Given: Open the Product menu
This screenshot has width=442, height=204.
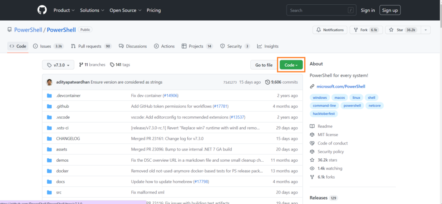Looking at the screenshot, I should pos(64,10).
